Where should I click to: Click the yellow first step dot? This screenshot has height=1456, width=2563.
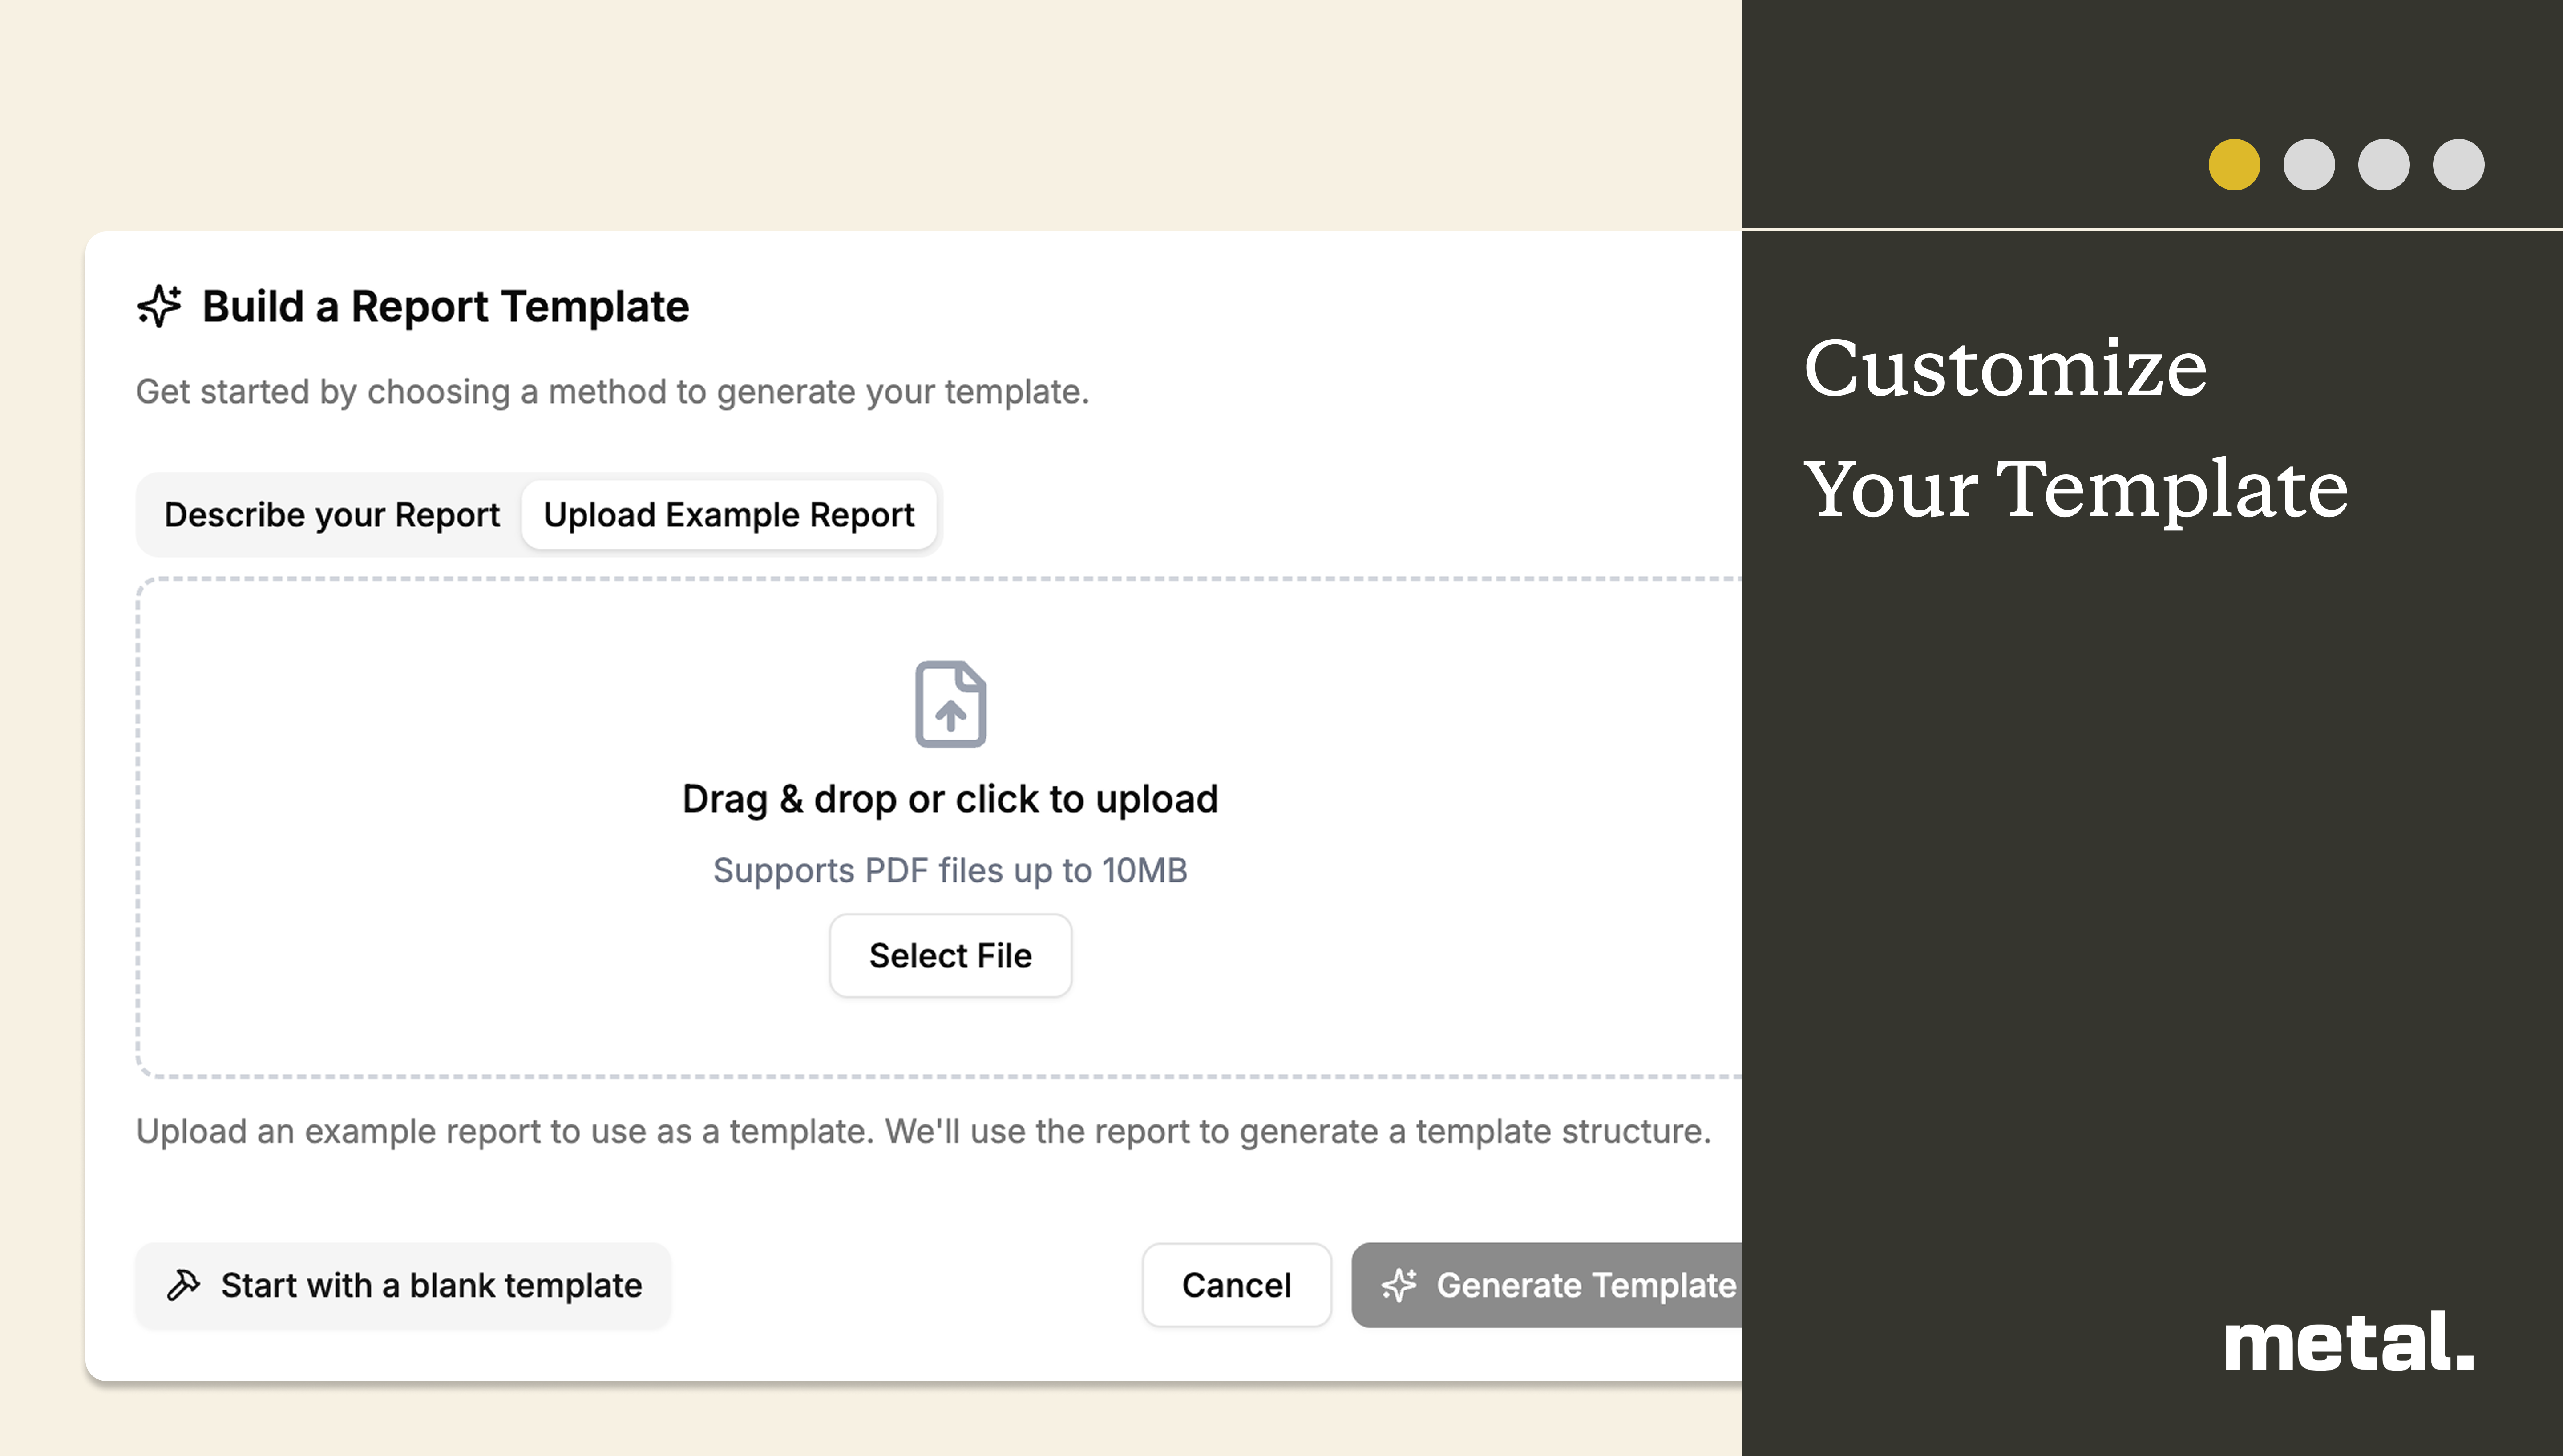coord(2234,165)
